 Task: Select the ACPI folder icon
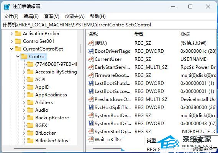(30, 80)
